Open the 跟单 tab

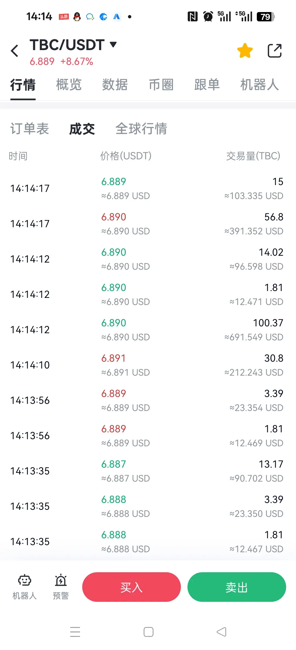207,84
